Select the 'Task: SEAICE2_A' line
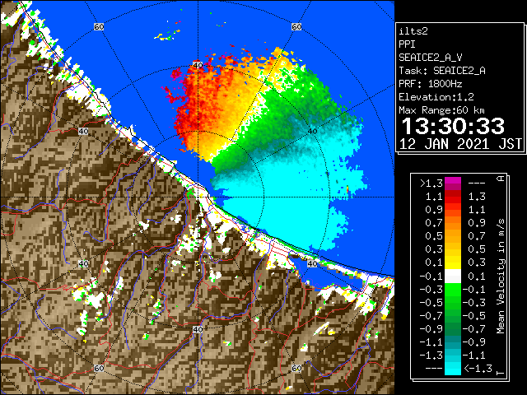 442,71
